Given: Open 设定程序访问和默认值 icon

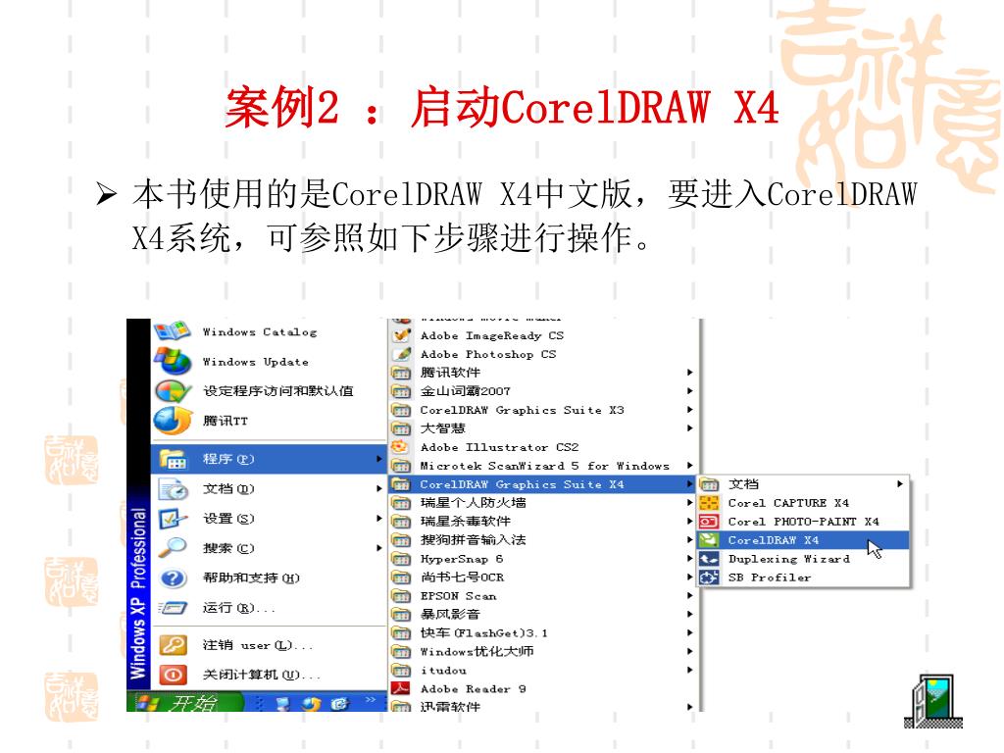Looking at the screenshot, I should (173, 390).
